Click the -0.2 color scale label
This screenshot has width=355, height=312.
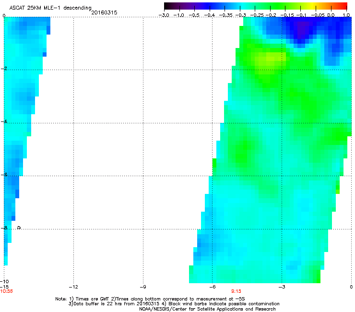click(271, 15)
